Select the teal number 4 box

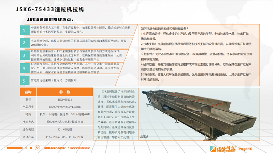25,68
